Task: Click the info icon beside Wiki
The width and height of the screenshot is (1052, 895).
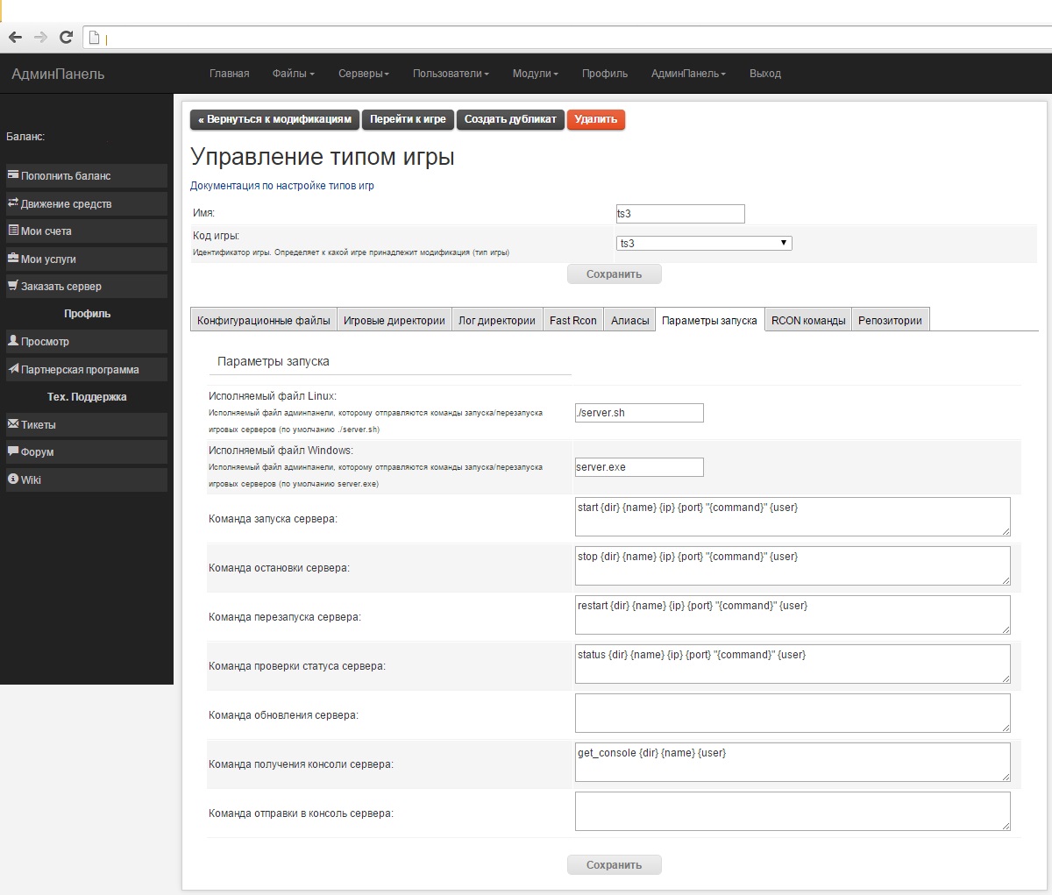Action: 13,479
